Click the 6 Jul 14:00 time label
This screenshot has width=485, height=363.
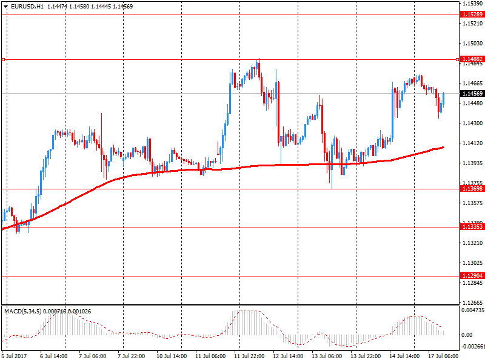53,356
